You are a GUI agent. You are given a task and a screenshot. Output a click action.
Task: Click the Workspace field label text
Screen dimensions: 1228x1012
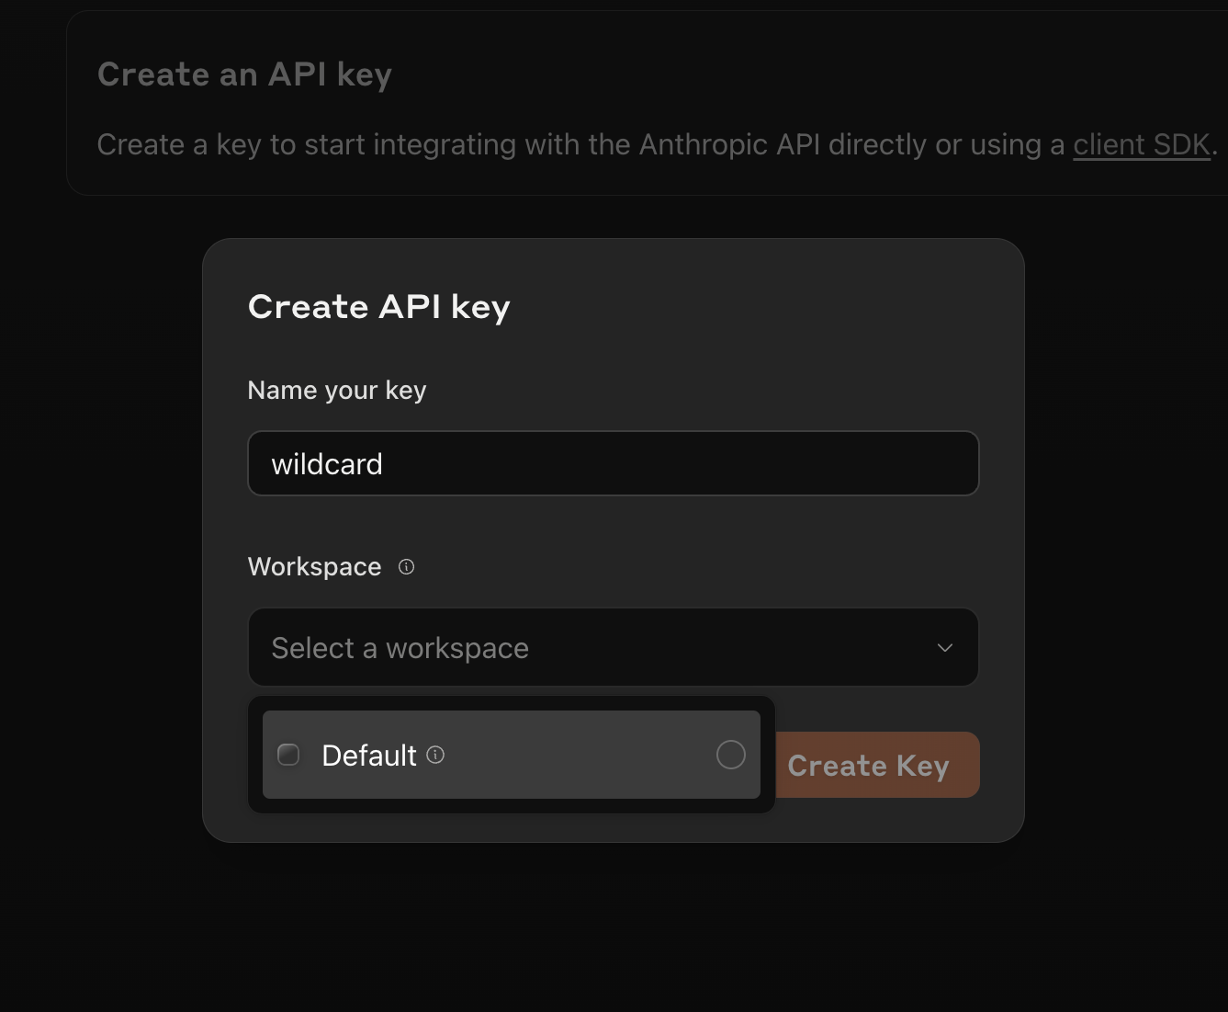tap(314, 567)
